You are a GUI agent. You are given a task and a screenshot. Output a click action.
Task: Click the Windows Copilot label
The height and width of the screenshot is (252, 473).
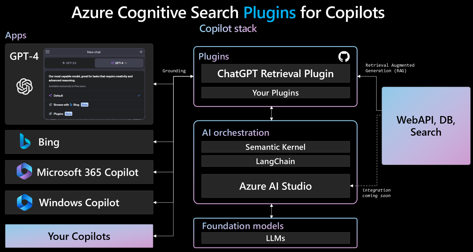click(x=79, y=202)
